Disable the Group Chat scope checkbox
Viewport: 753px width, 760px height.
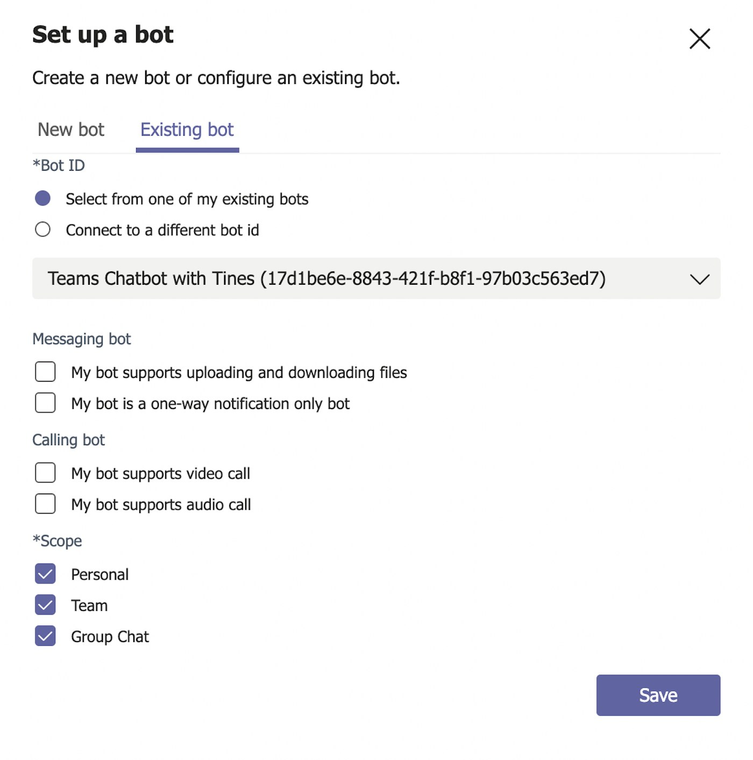point(45,636)
